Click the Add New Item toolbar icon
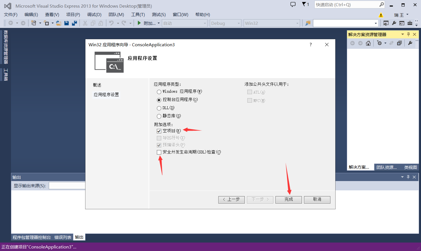421x251 pixels. [x=47, y=23]
